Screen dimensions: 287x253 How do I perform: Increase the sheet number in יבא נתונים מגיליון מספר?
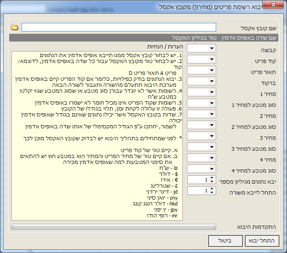[x=212, y=178]
